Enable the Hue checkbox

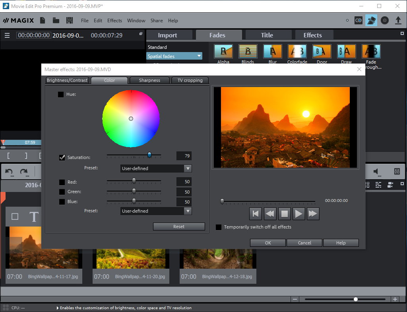[61, 95]
